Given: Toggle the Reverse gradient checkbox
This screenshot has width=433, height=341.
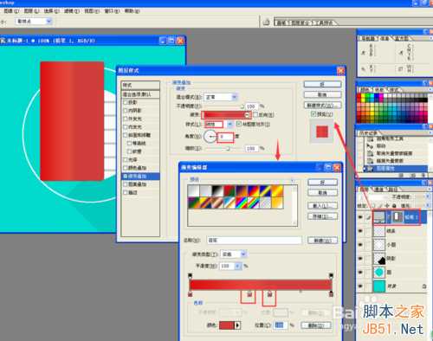Looking at the screenshot, I should click(255, 114).
